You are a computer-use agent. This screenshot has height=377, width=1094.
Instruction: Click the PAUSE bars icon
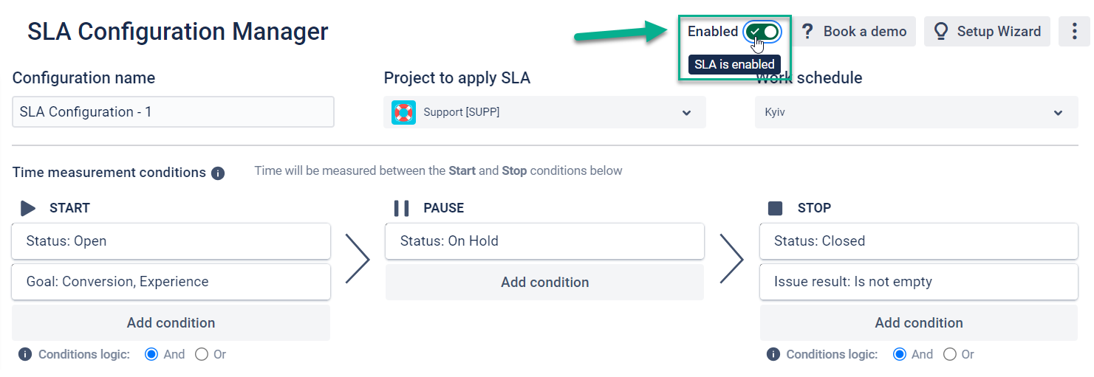[x=401, y=208]
